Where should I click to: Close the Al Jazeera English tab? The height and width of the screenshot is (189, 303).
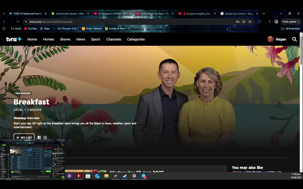[x=215, y=14]
